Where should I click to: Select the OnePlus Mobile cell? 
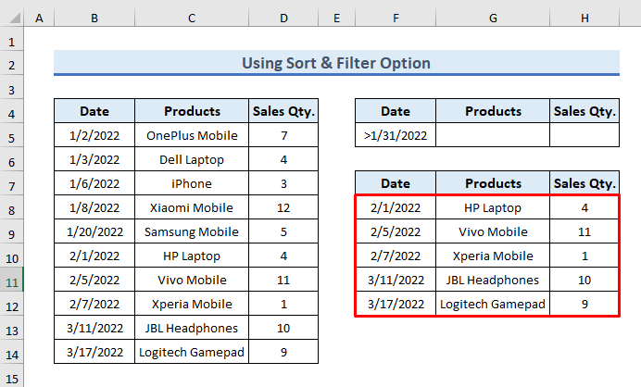[x=192, y=135]
